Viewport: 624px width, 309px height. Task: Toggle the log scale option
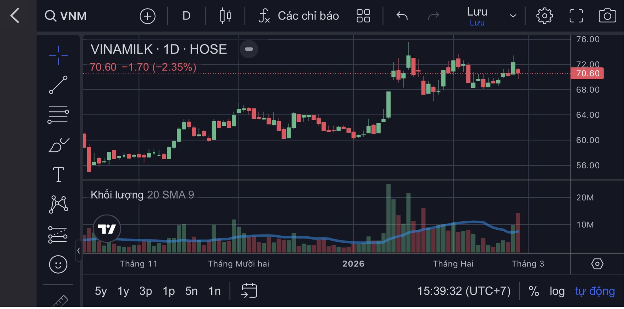(557, 291)
